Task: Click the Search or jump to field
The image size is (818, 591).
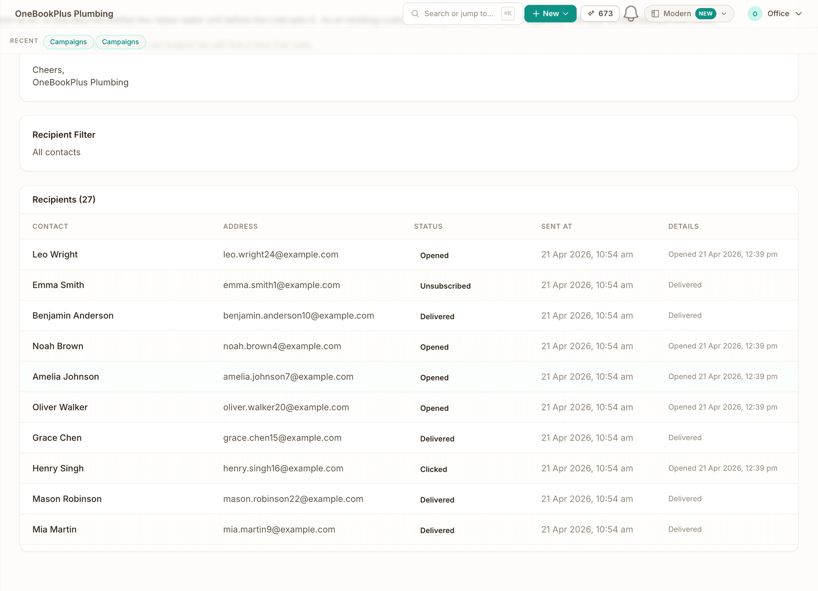Action: pos(463,14)
